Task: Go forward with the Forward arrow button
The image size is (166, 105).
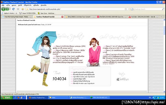Action: [x=7, y=9]
